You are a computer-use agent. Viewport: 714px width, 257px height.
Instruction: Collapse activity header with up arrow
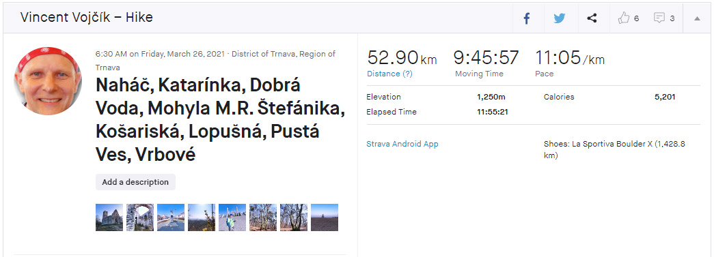697,18
